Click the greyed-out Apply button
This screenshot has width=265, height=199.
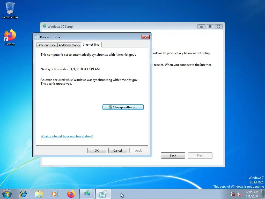tap(139, 151)
